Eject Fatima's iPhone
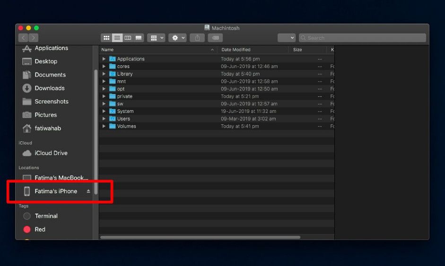This screenshot has width=445, height=266. click(x=88, y=191)
